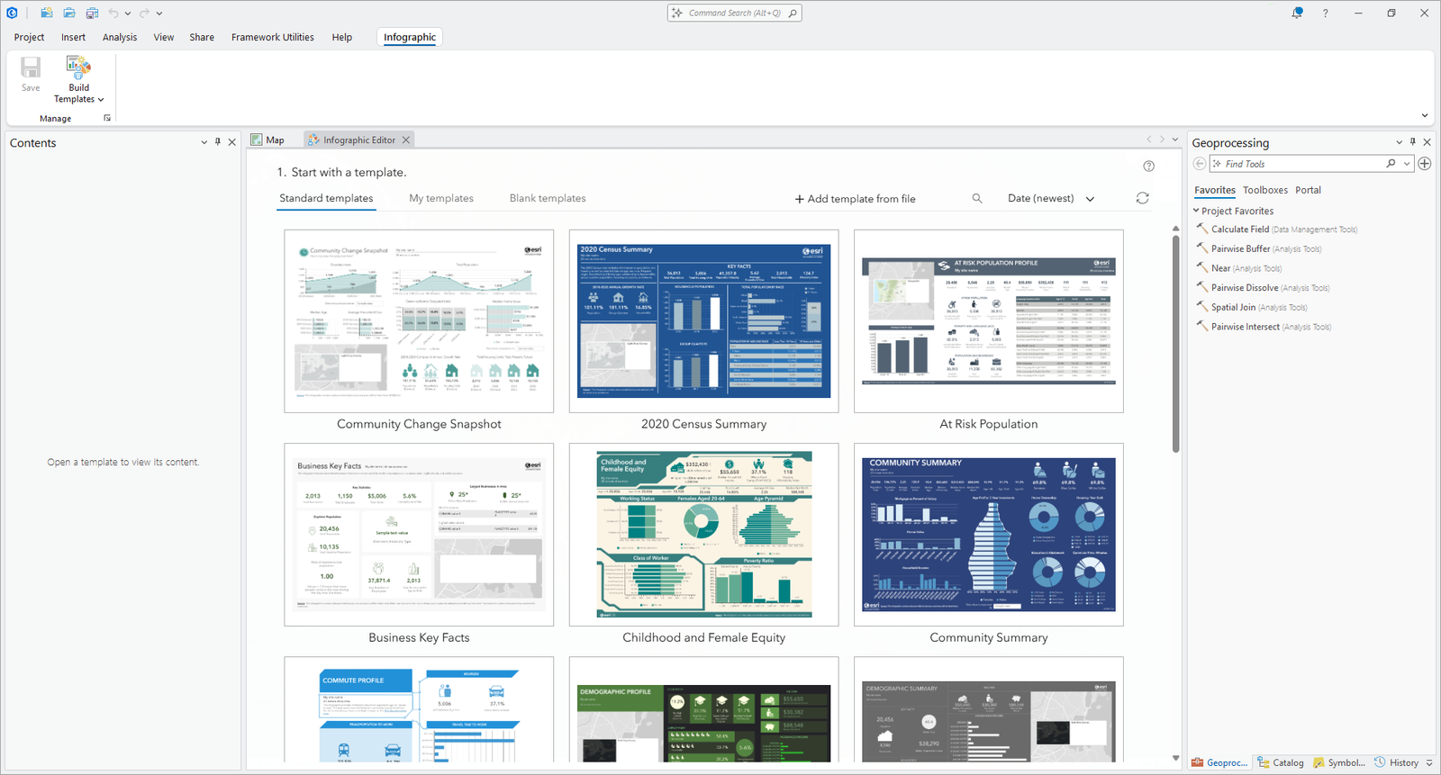Click the Manage group dialog launcher
Image resolution: width=1441 pixels, height=775 pixels.
[107, 118]
